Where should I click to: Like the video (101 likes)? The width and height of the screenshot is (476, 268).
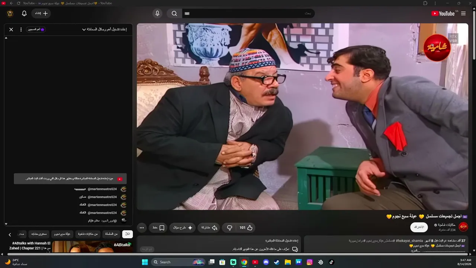tap(246, 227)
